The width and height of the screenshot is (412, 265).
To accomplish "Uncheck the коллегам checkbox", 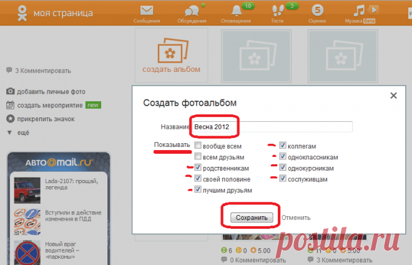I will pos(282,145).
